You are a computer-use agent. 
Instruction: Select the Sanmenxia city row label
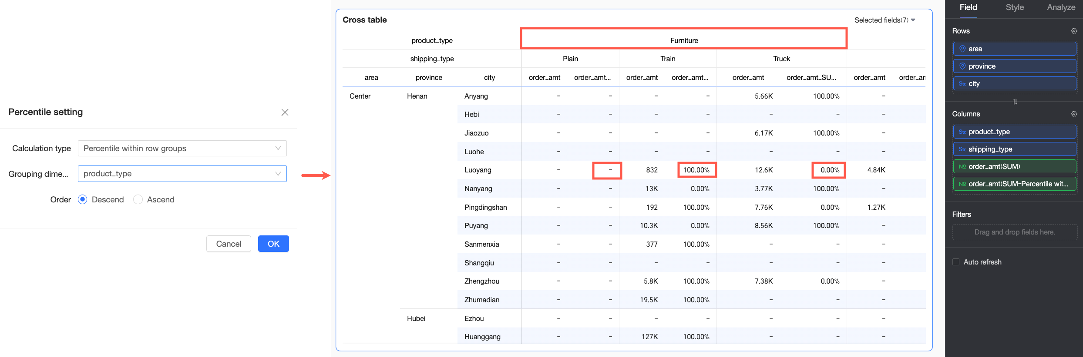coord(481,245)
